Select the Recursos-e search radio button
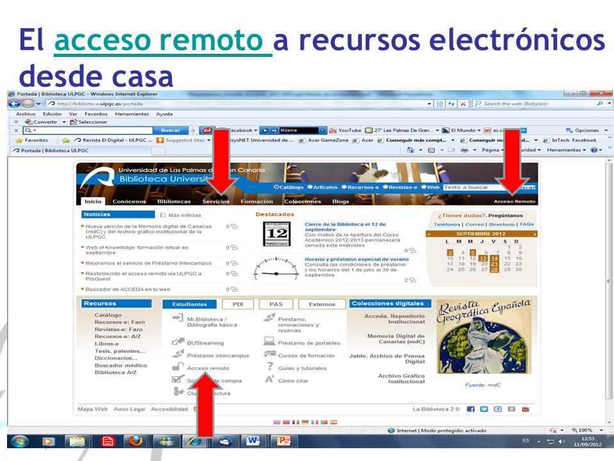This screenshot has height=461, width=614. (344, 187)
